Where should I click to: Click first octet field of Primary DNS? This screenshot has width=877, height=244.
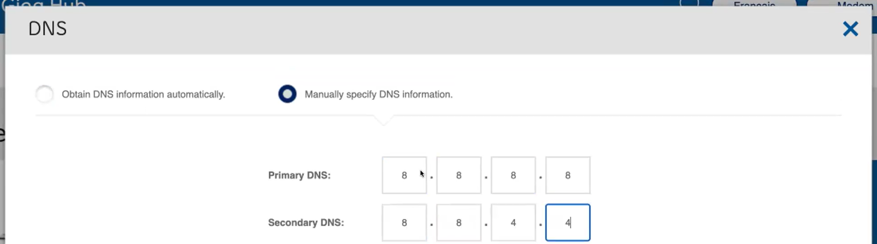pyautogui.click(x=404, y=175)
